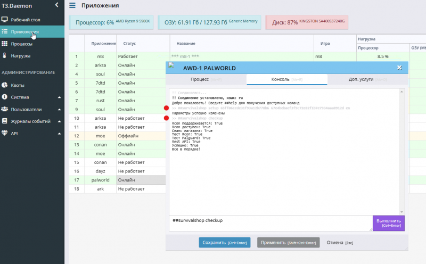Switch to the Доп. услуги tab
Screen dimensions: 426x264
tap(367, 79)
